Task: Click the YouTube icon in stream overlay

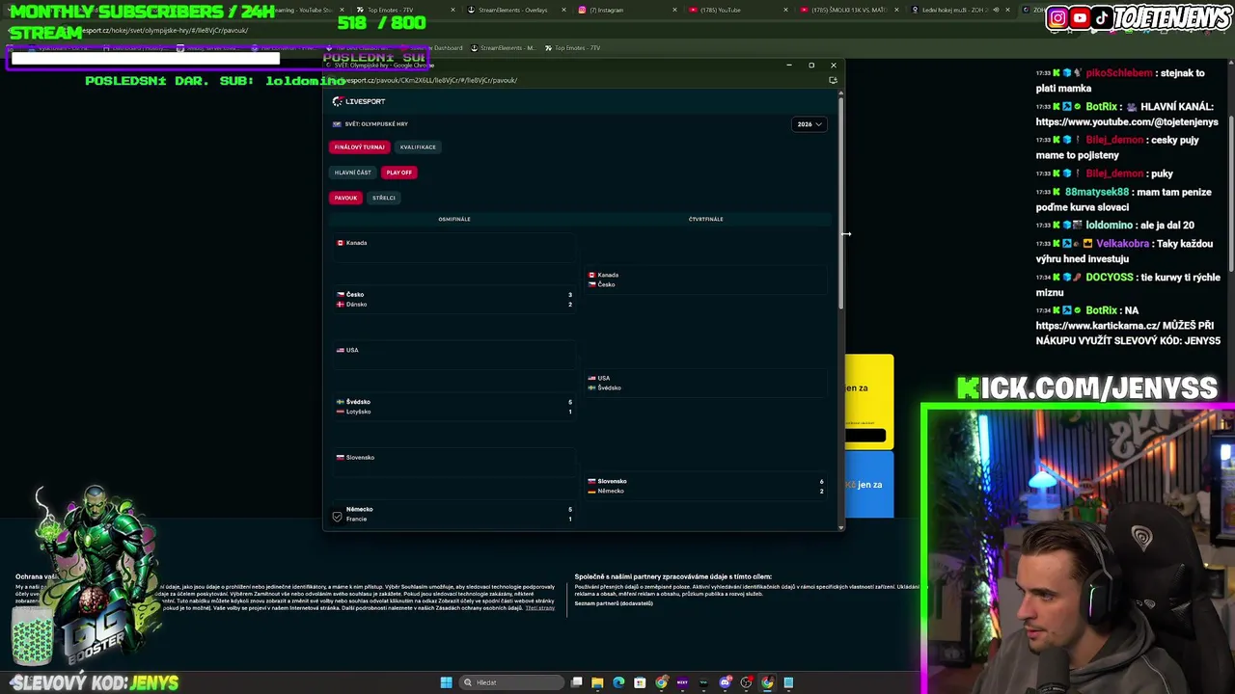Action: pyautogui.click(x=1080, y=17)
